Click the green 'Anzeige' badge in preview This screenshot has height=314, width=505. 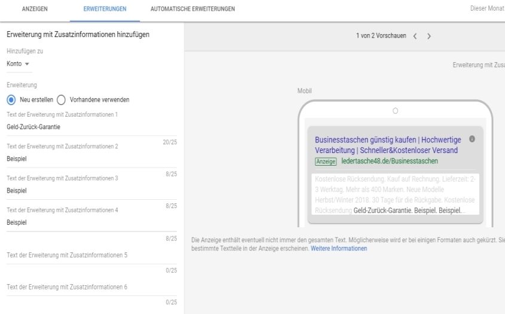click(326, 161)
